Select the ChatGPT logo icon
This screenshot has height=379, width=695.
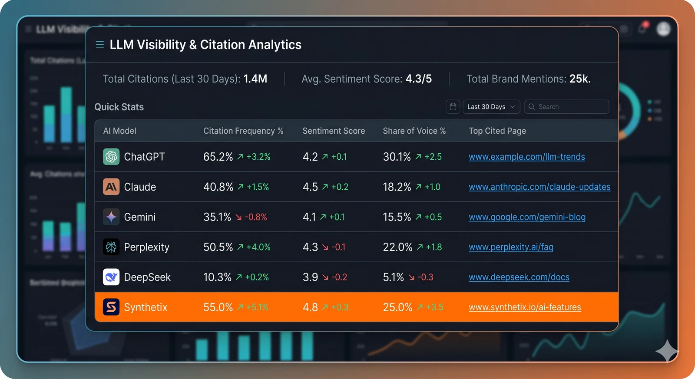(111, 156)
